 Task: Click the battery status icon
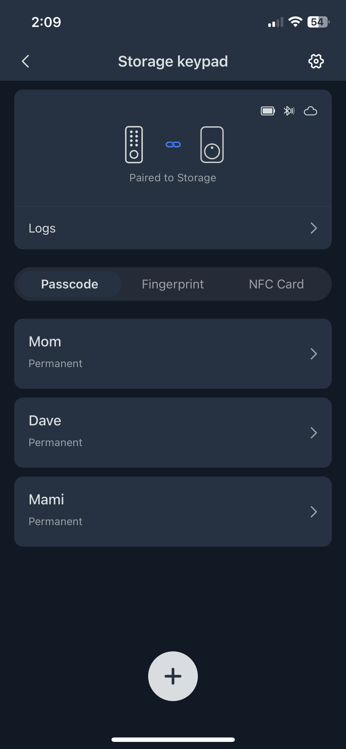(268, 112)
